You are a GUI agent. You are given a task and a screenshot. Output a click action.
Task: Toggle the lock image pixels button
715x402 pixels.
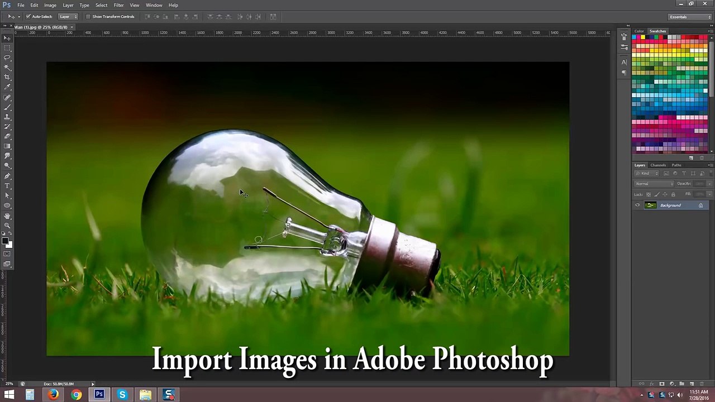[x=656, y=194]
